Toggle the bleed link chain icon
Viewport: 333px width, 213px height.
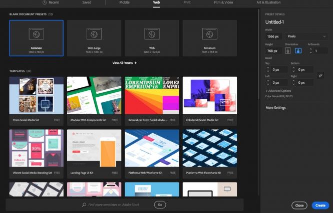coord(320,75)
